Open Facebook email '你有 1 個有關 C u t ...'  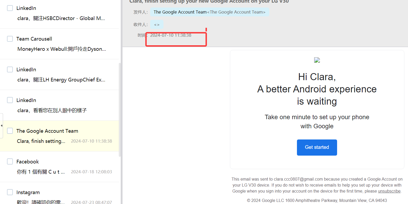click(41, 172)
